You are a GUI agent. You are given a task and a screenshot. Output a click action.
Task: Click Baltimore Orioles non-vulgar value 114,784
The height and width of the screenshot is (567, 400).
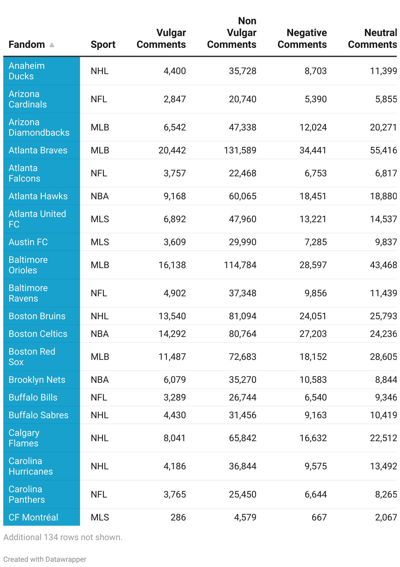coord(240,265)
